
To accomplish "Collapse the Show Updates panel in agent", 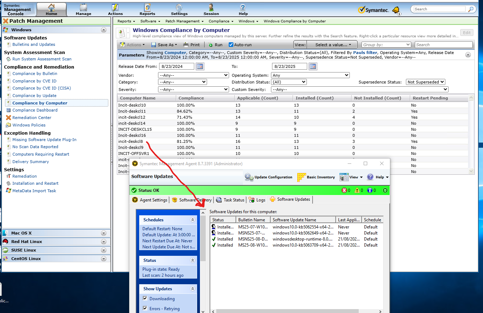I will pyautogui.click(x=193, y=289).
